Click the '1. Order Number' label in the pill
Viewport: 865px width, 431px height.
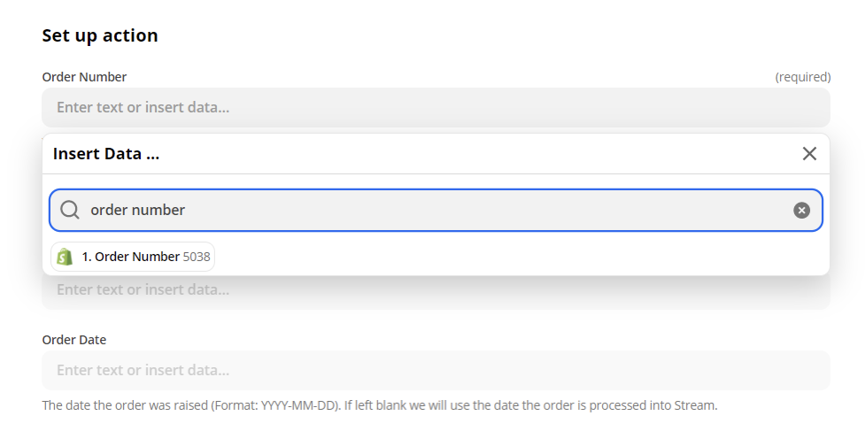(131, 257)
